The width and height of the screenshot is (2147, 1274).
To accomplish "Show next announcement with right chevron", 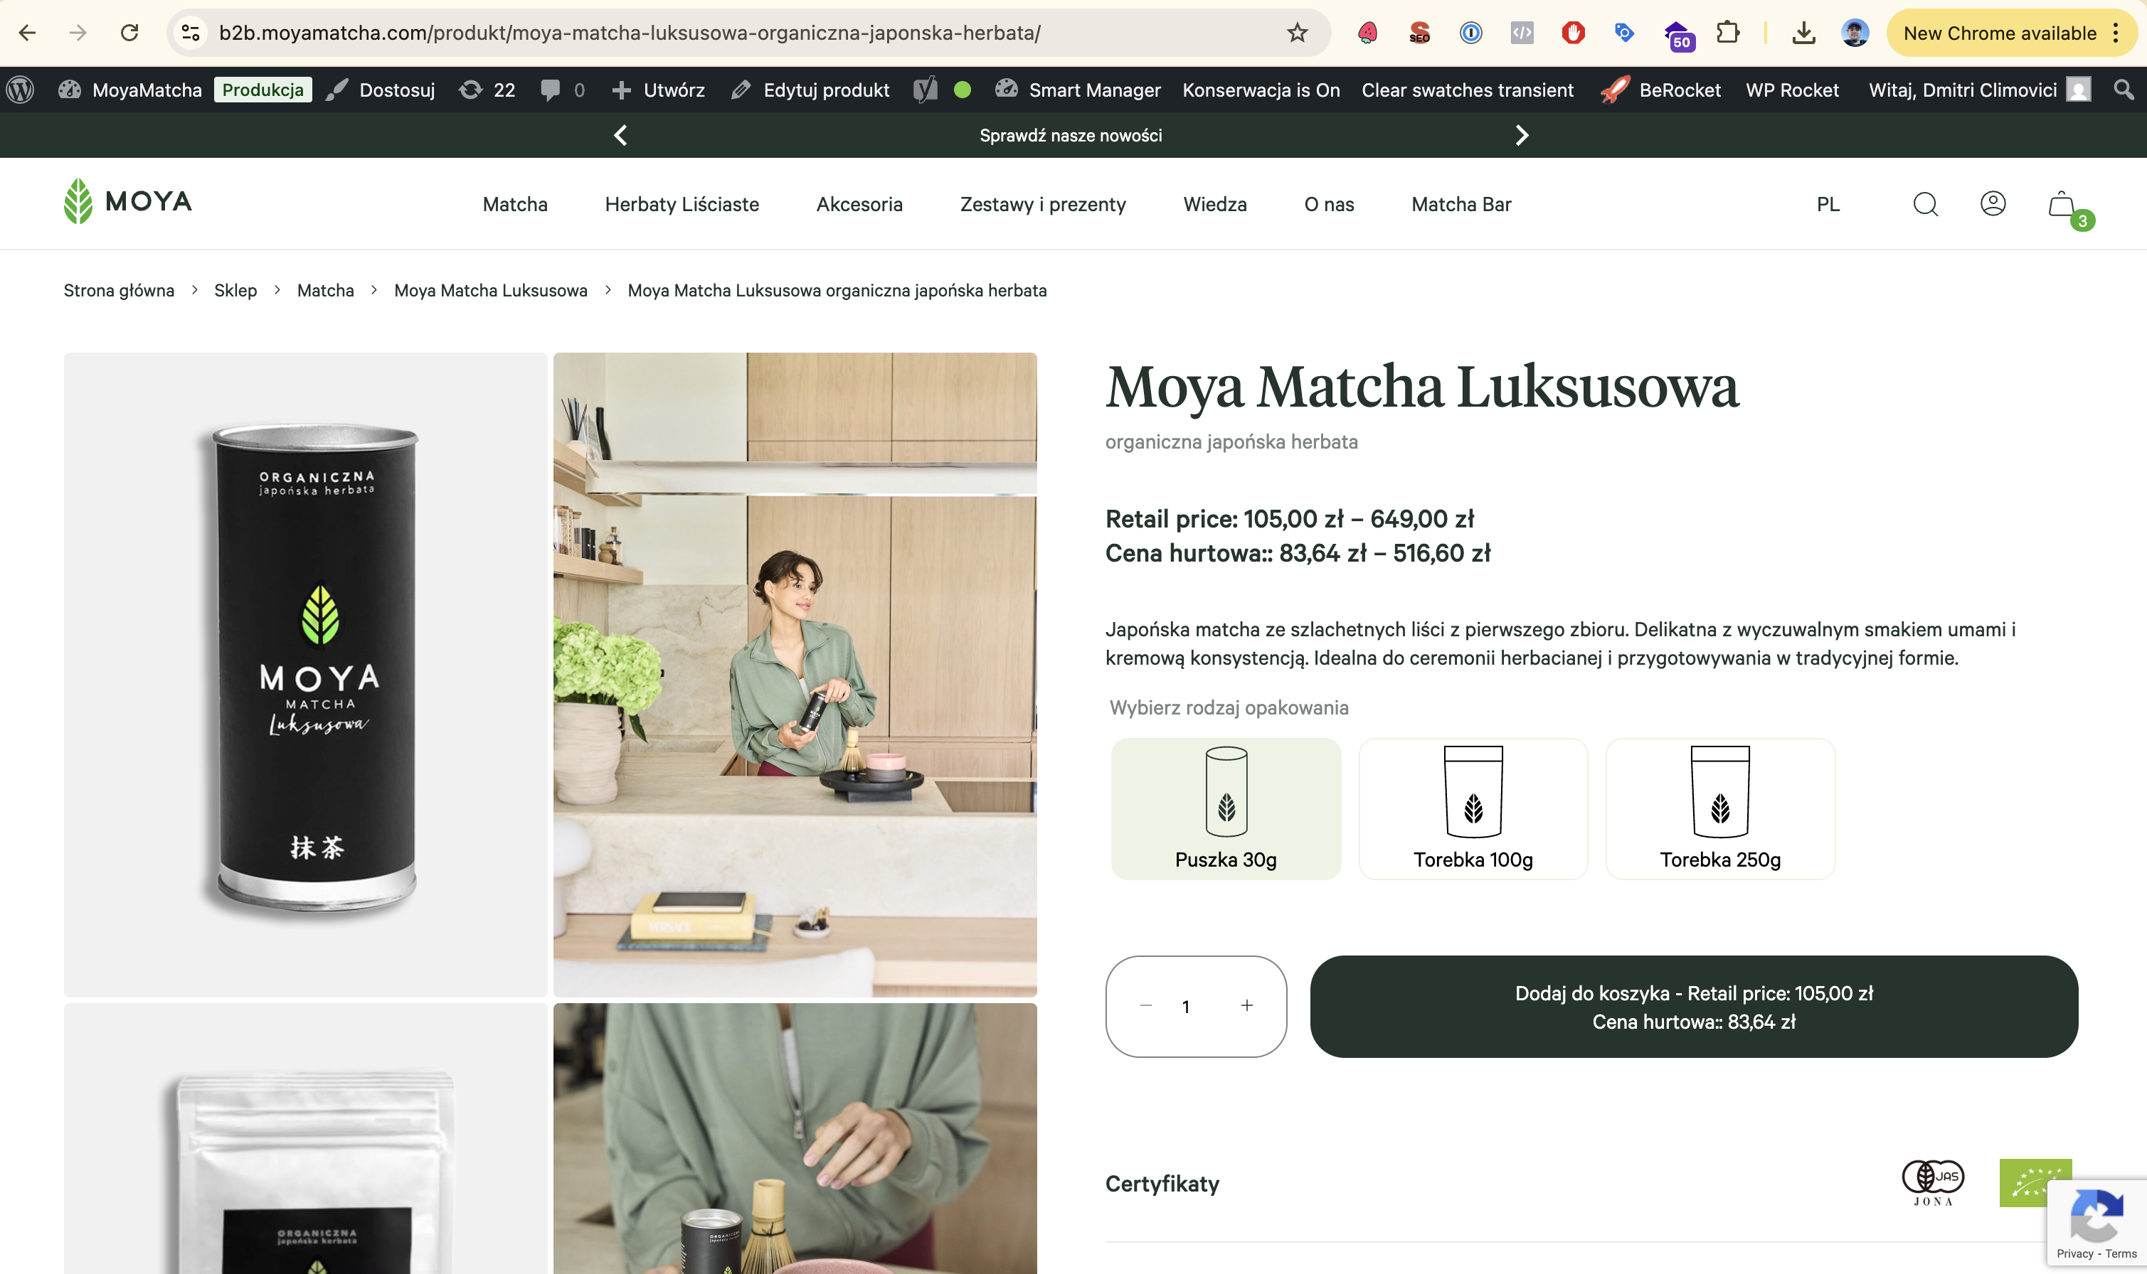I will [1522, 136].
